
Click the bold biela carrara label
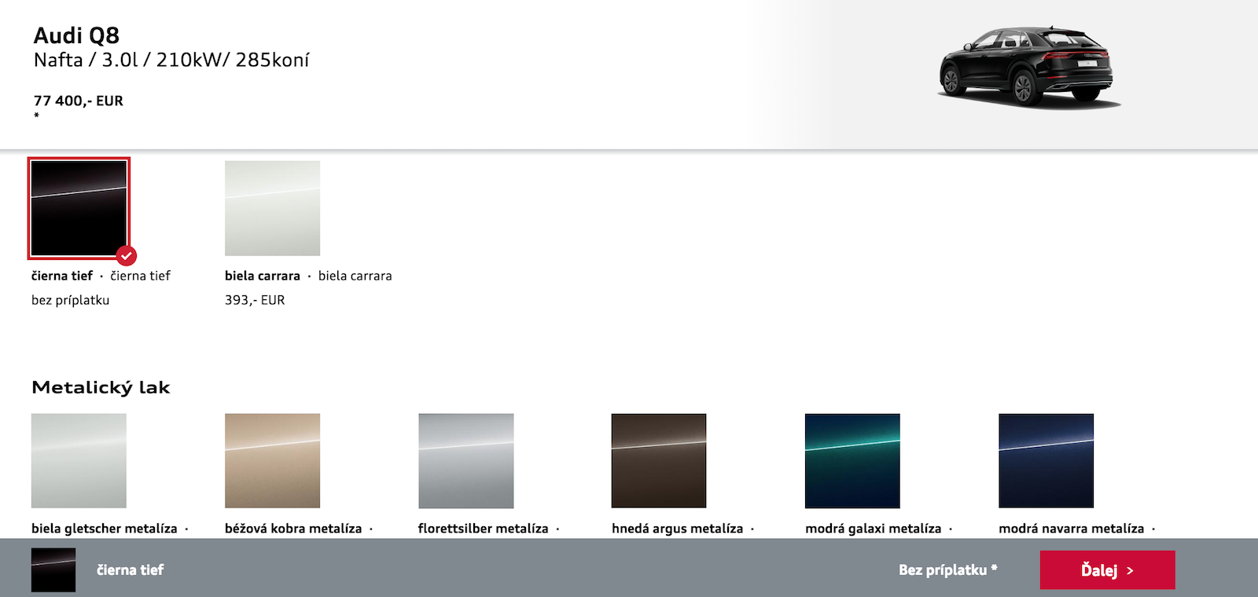tap(263, 276)
